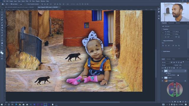This screenshot has width=189, height=106.
Task: Click the foreground color swatch
Action: pyautogui.click(x=1, y=52)
